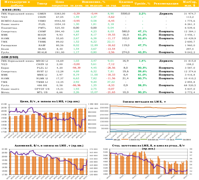The image size is (199, 180).
Task: Click the market cap value 31 974,7
Action: click(x=190, y=14)
